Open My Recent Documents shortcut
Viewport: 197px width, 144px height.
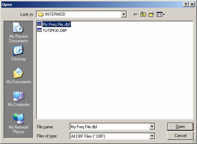click(x=19, y=33)
